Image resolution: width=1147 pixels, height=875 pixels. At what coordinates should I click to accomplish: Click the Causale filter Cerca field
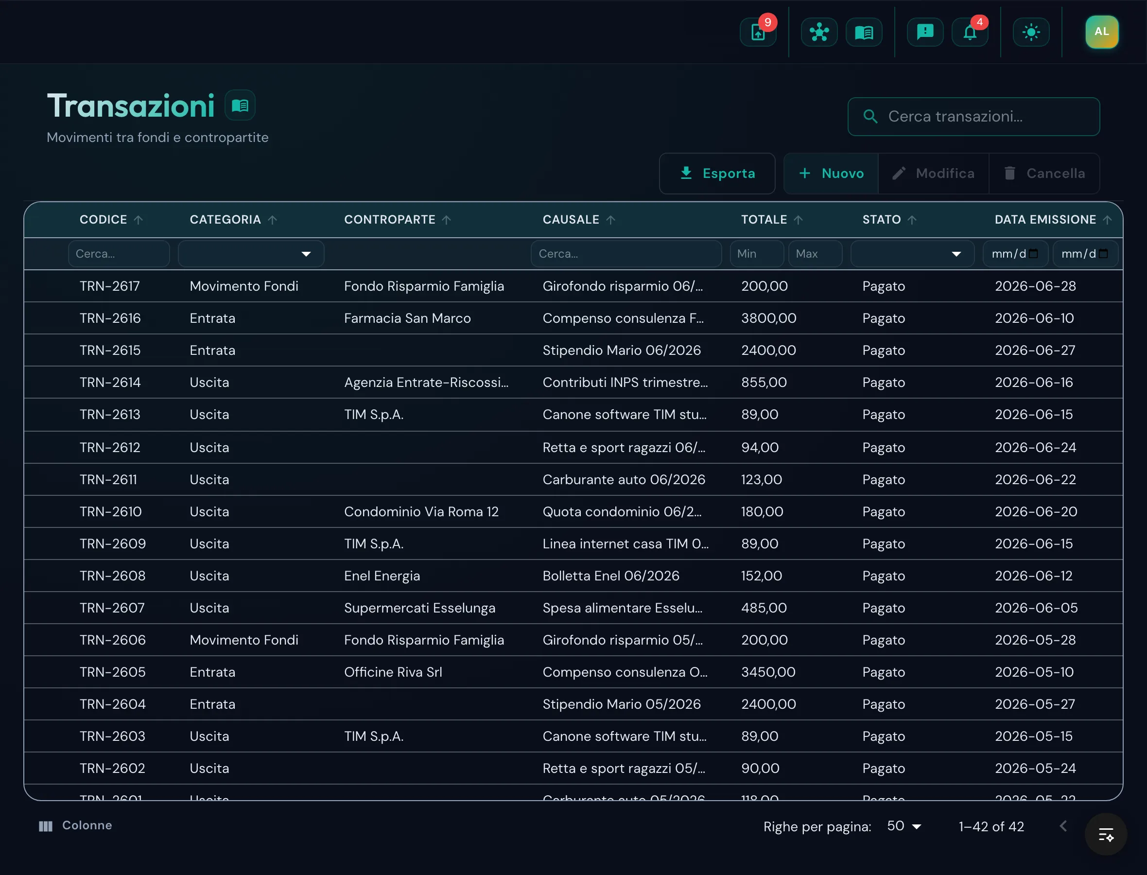click(626, 254)
